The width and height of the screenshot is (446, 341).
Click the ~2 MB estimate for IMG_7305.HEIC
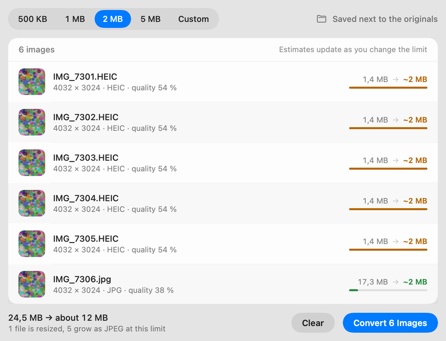415,241
